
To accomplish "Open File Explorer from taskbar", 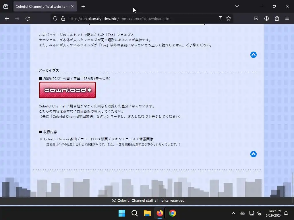I will point(147,213).
